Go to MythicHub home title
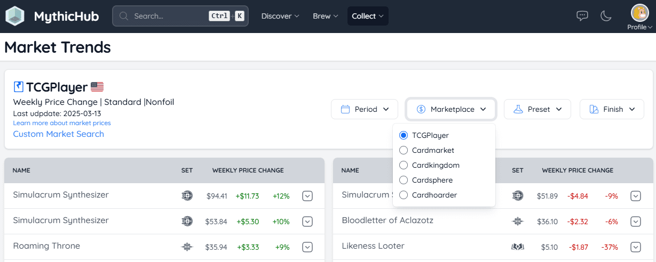The height and width of the screenshot is (262, 656). point(66,17)
